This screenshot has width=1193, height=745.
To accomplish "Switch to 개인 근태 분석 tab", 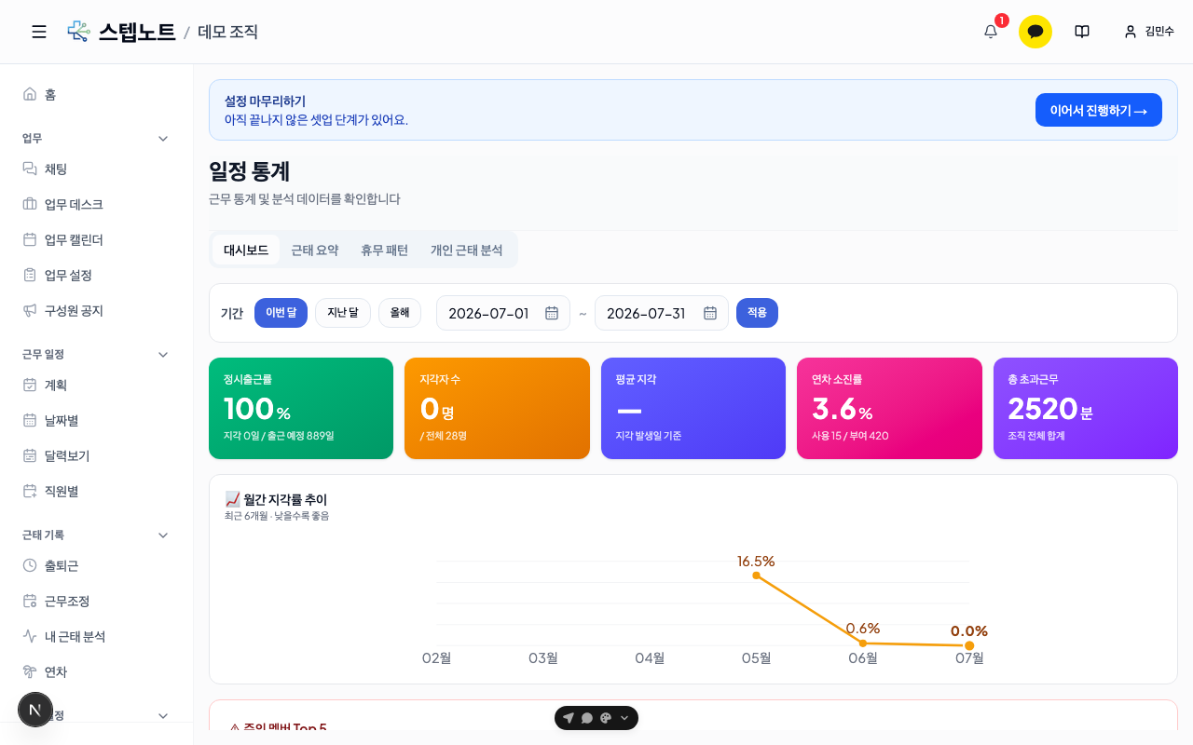I will pos(466,250).
